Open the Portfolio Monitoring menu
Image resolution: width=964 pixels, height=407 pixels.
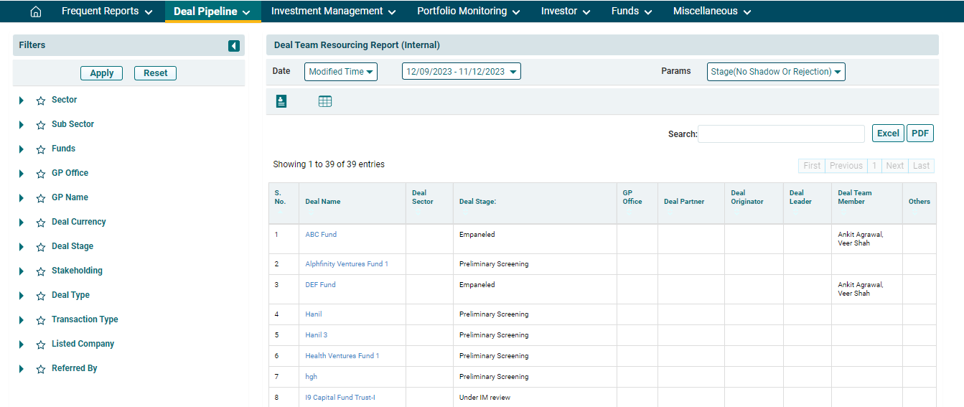tap(468, 11)
